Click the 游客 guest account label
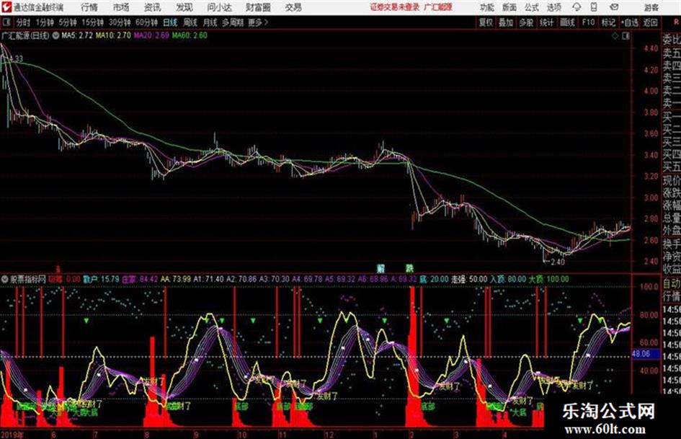681x439 pixels. click(x=651, y=7)
